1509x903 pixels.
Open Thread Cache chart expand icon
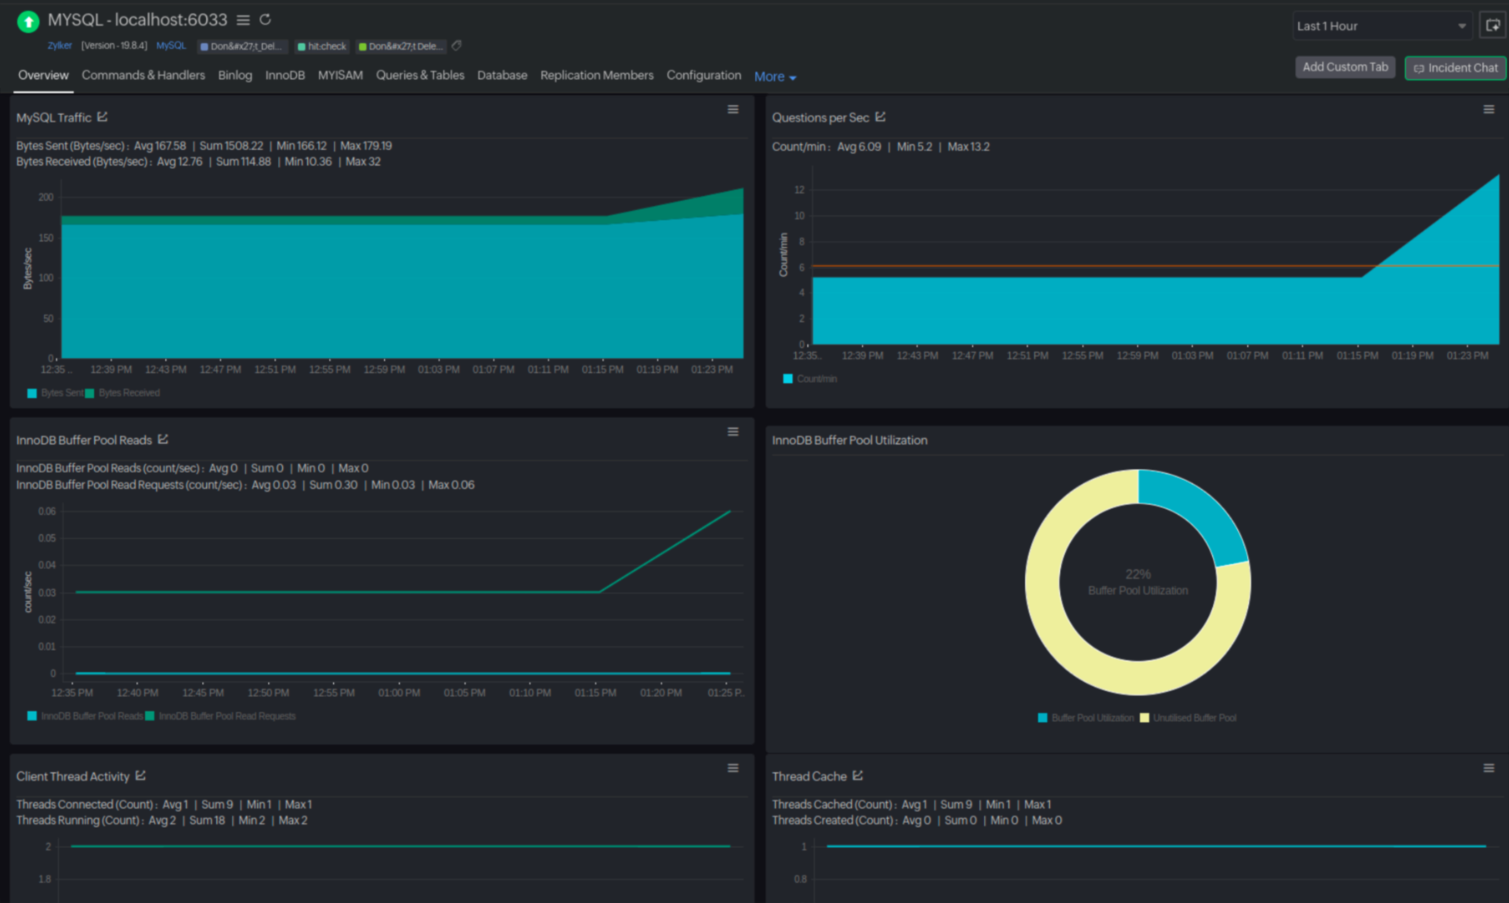point(858,775)
